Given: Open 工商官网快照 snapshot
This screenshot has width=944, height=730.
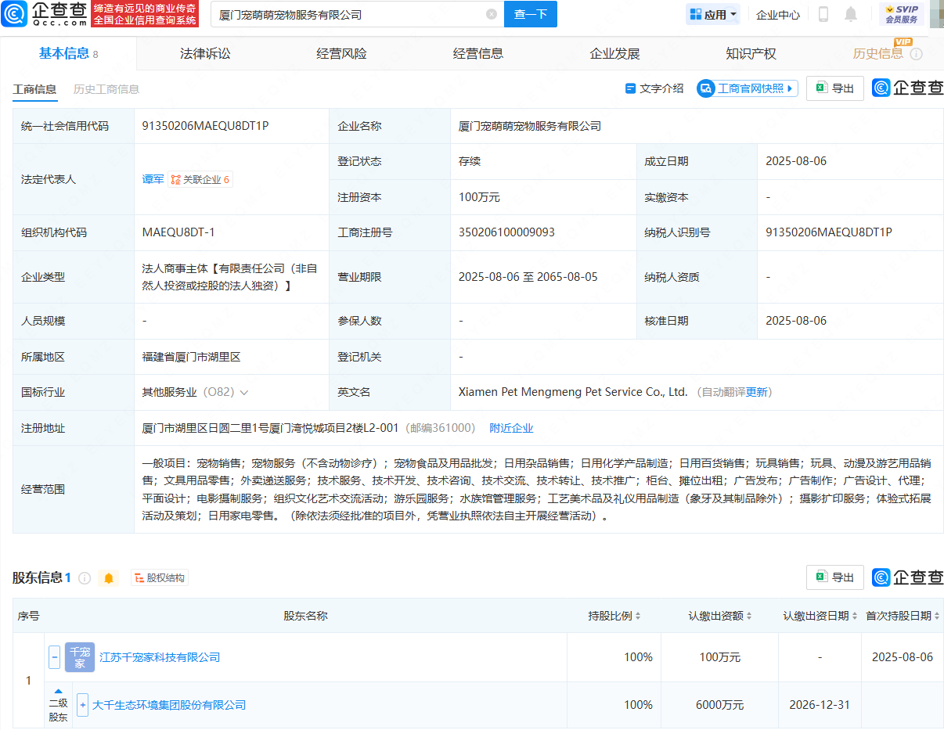Looking at the screenshot, I should pos(747,88).
